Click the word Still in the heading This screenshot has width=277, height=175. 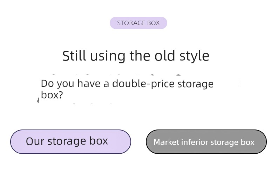click(x=74, y=56)
